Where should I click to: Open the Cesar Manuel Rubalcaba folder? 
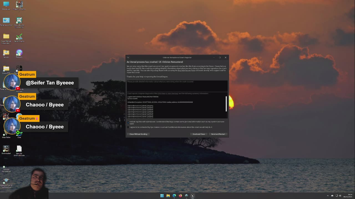[x=6, y=39]
